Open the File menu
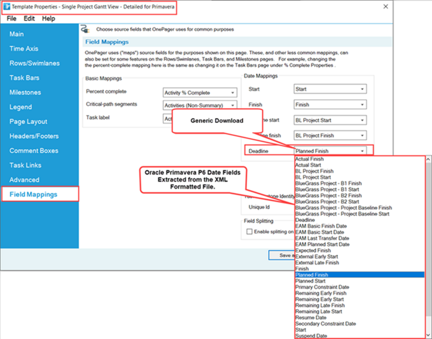The width and height of the screenshot is (432, 339). 11,19
